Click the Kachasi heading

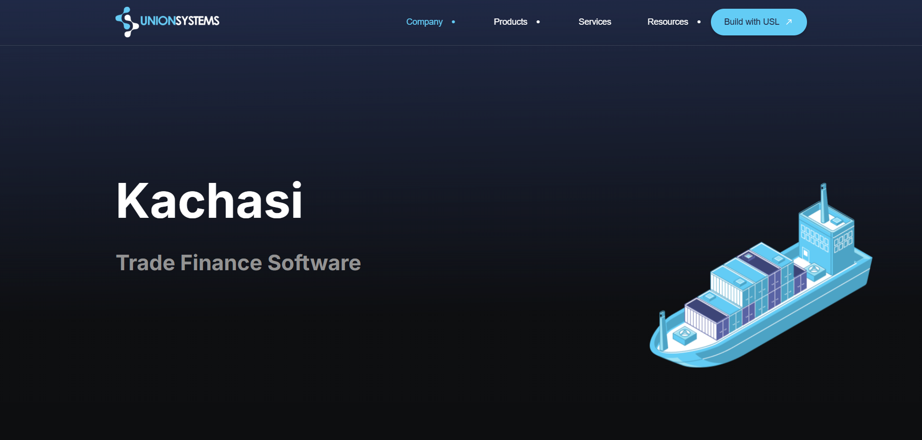(210, 200)
